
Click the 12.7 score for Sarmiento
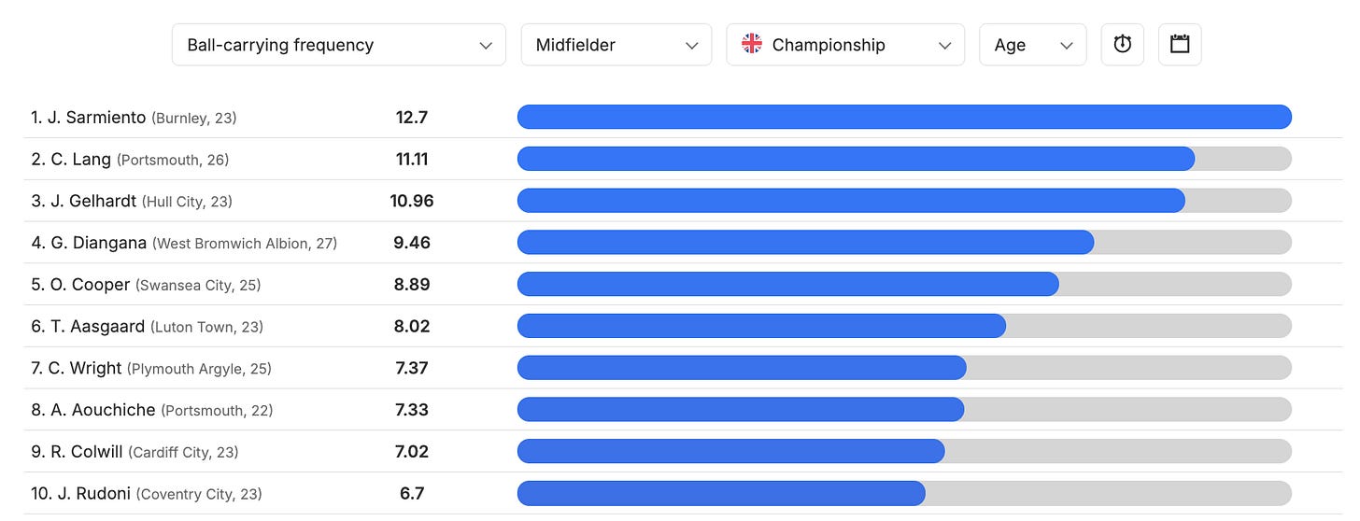412,118
